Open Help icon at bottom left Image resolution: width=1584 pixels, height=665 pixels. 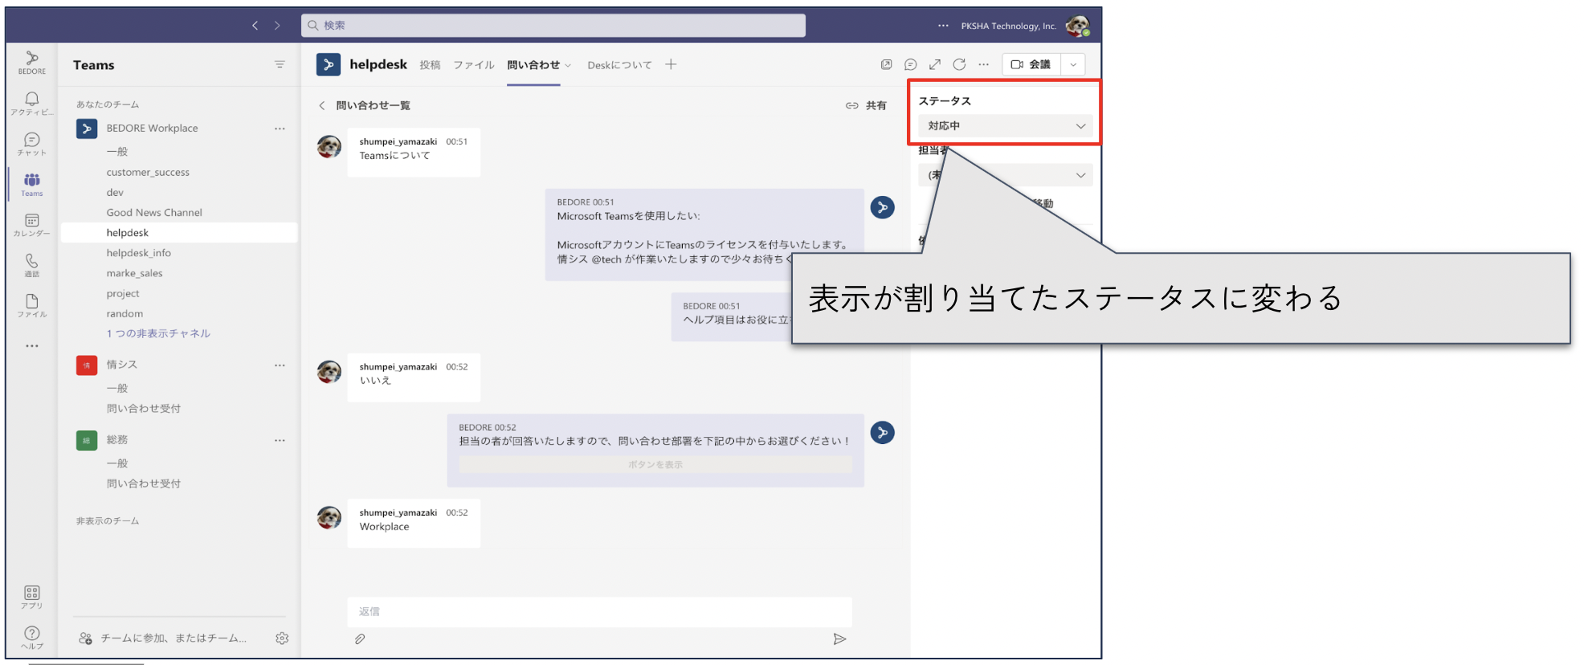(32, 638)
